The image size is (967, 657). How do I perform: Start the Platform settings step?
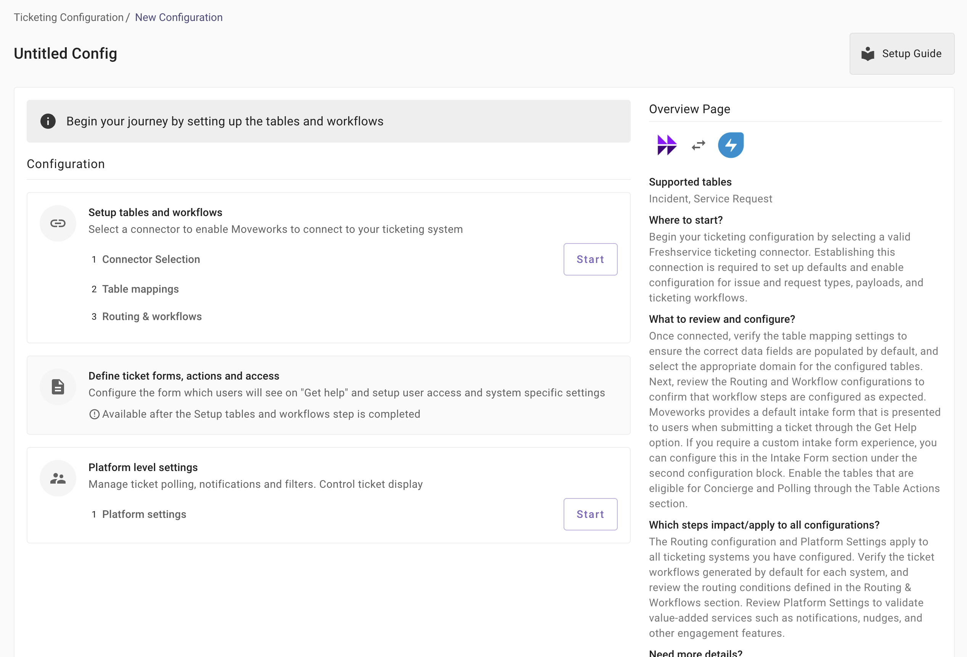point(590,514)
